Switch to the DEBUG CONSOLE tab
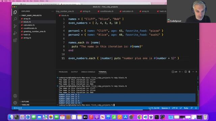Image resolution: width=216 pixels, height=121 pixels. point(88,72)
